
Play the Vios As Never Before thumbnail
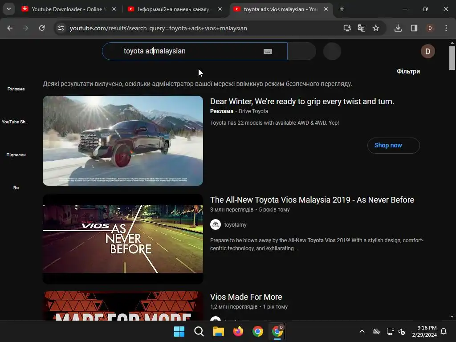123,239
